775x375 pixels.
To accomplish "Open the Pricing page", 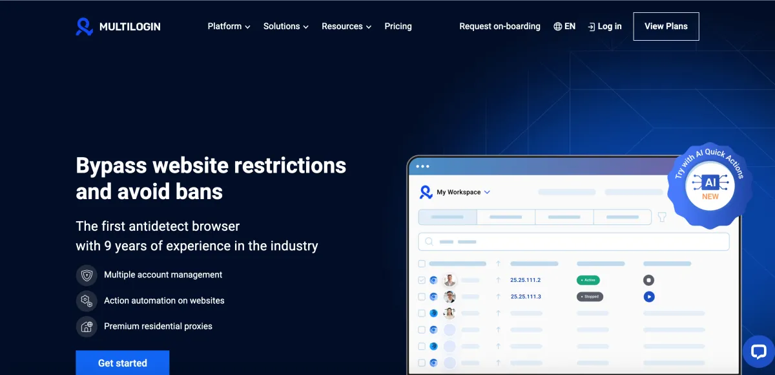I will (x=398, y=27).
